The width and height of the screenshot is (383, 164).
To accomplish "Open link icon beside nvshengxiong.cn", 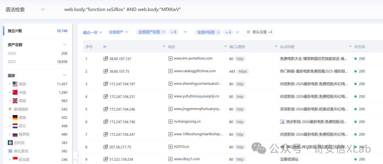I will (170, 122).
